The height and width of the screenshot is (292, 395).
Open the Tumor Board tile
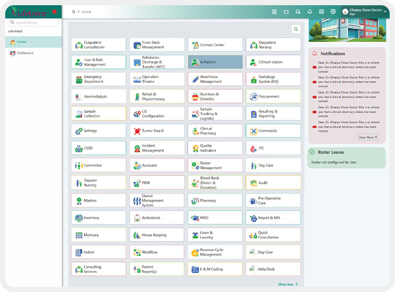pyautogui.click(x=157, y=131)
